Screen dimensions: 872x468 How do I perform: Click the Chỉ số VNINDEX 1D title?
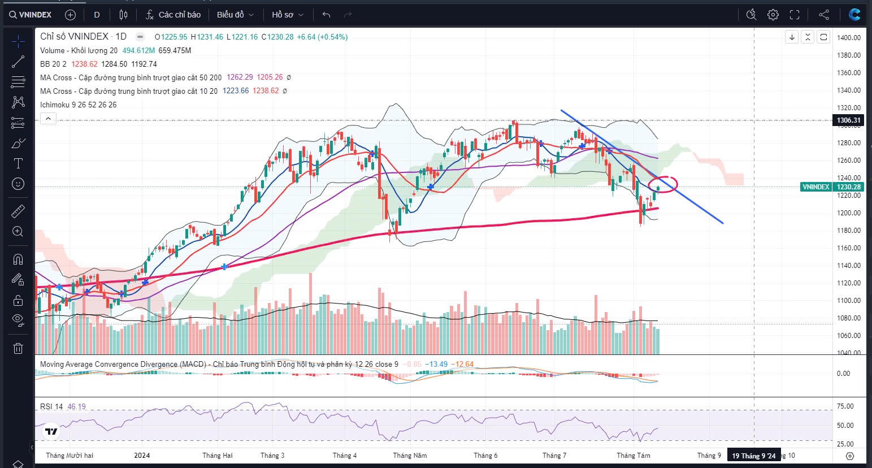click(83, 37)
